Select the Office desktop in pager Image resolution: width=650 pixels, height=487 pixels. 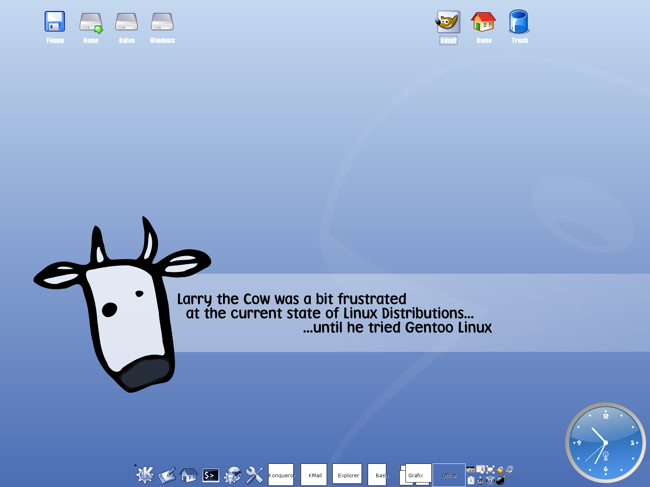pyautogui.click(x=449, y=475)
